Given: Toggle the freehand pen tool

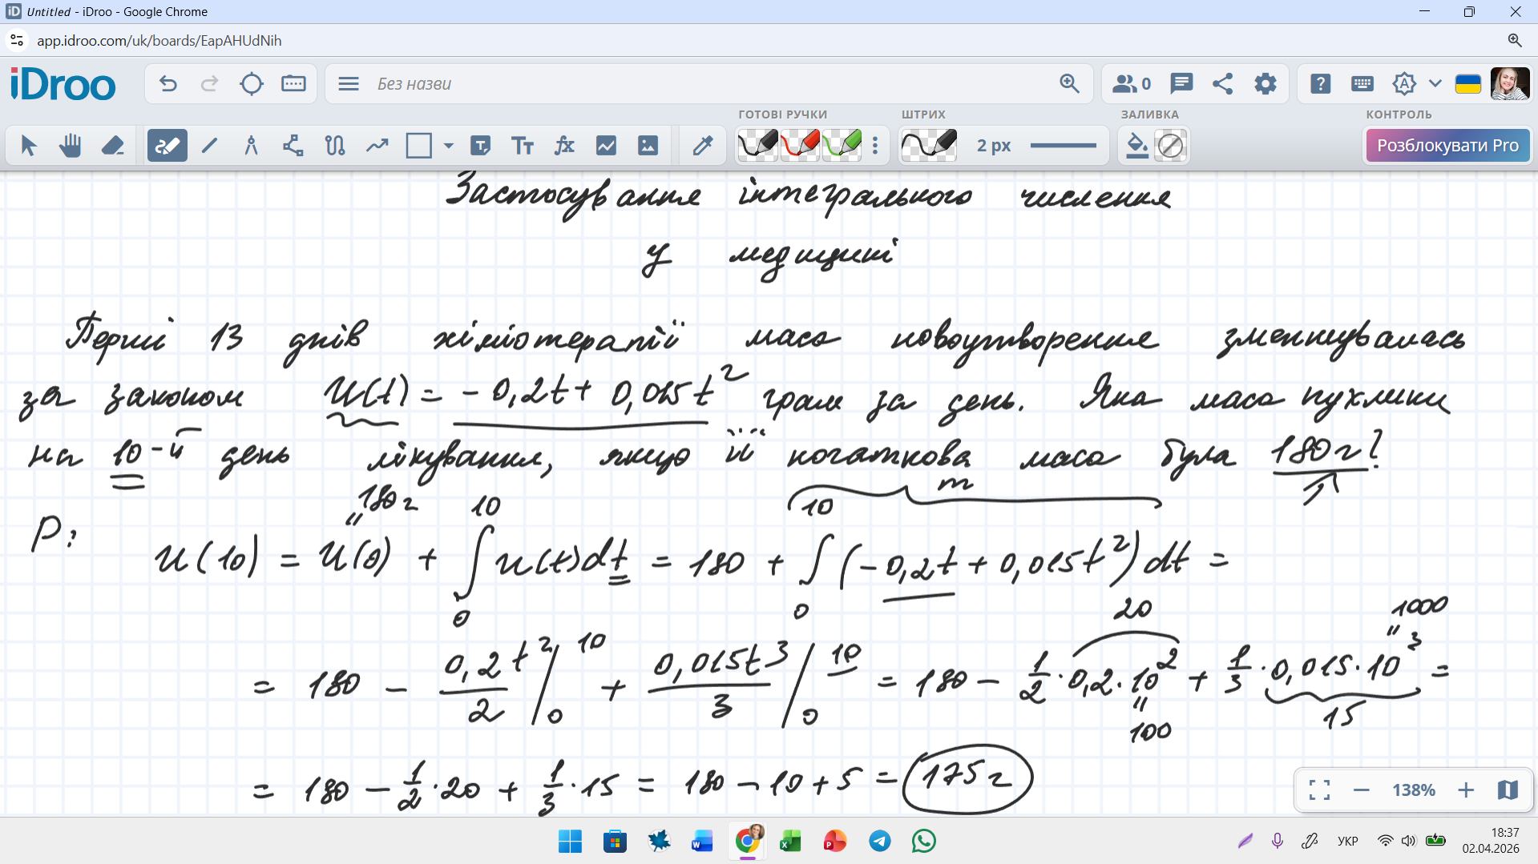Looking at the screenshot, I should (167, 146).
